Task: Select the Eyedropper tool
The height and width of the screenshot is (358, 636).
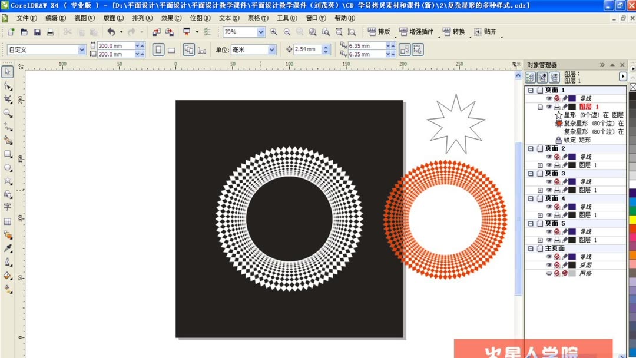Action: coord(8,248)
